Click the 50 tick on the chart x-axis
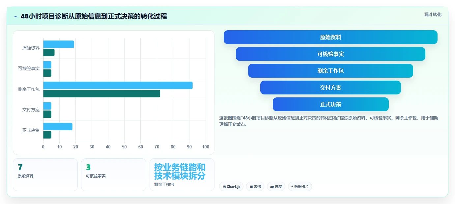This screenshot has width=455, height=204. click(x=124, y=147)
